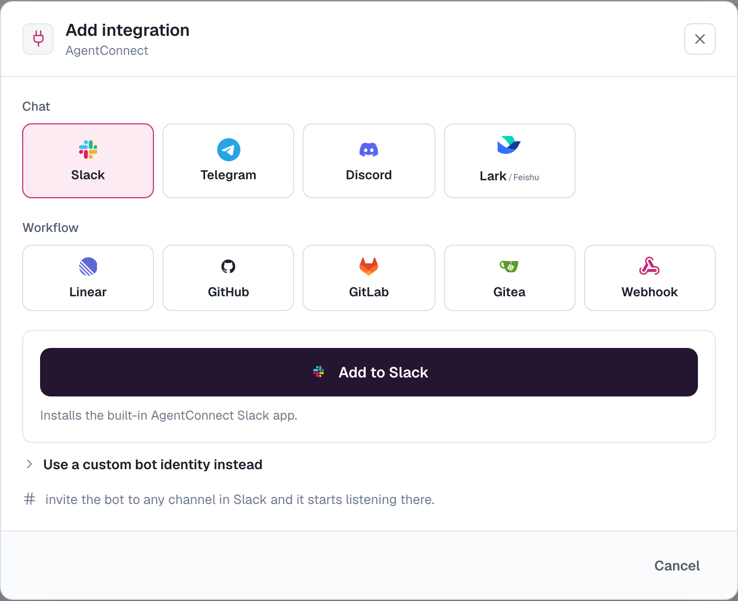Select the Webhook integration
Viewport: 738px width, 601px height.
pos(650,278)
